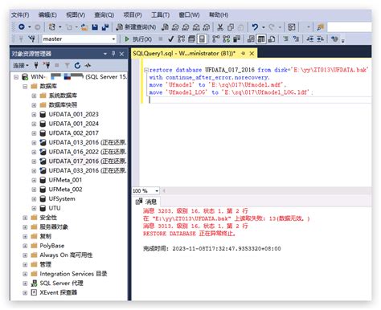Select UFDATA_017_2016 database in tree

(x=88, y=161)
